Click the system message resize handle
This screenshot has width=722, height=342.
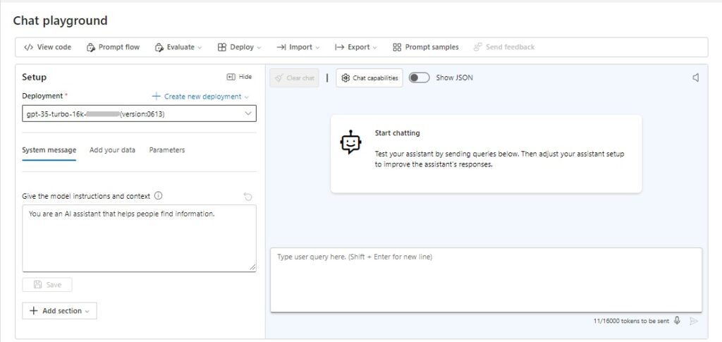[x=253, y=268]
